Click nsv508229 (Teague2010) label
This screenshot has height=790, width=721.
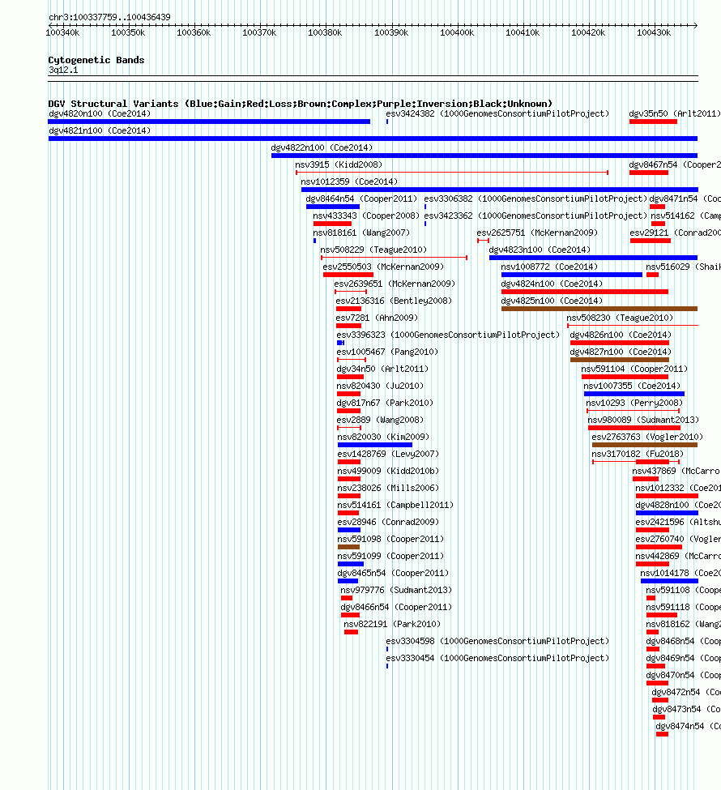(x=373, y=250)
